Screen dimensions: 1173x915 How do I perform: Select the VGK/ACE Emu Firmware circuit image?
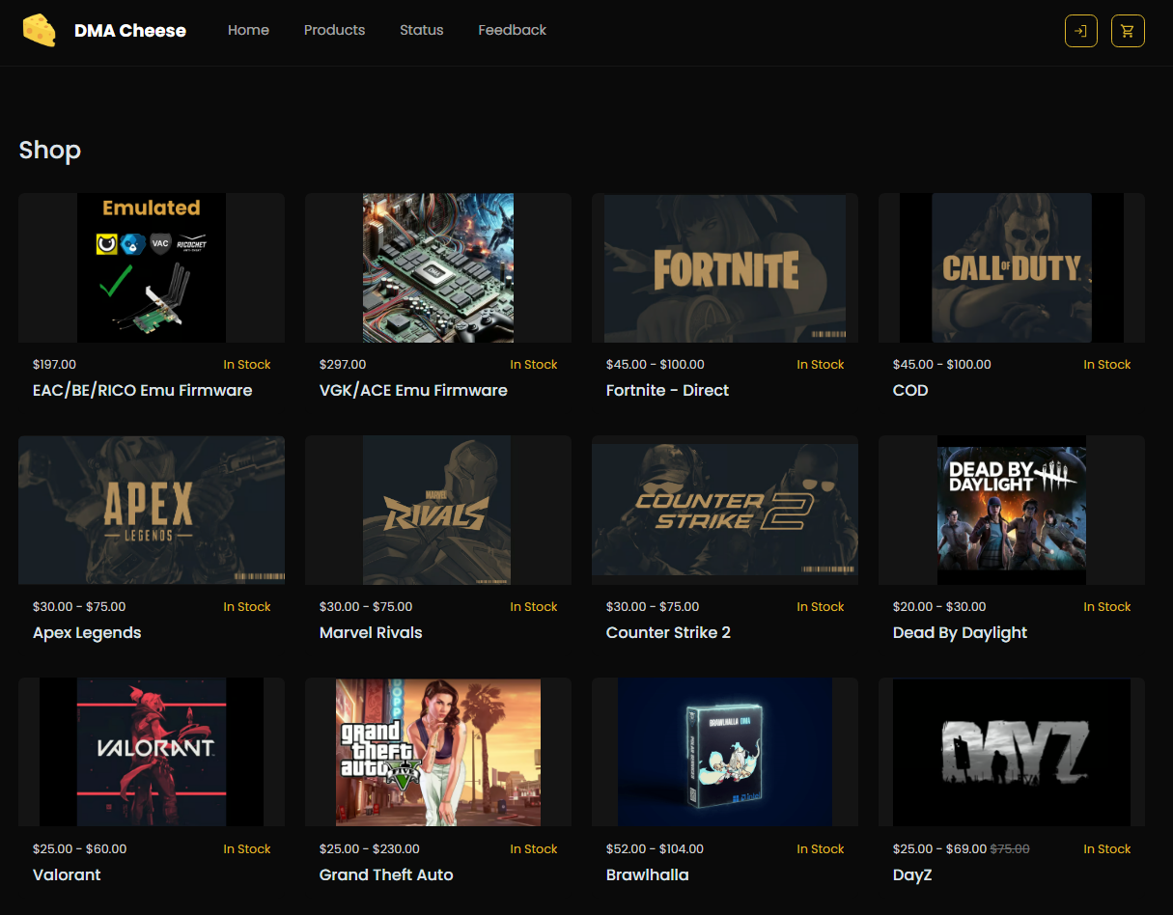437,268
